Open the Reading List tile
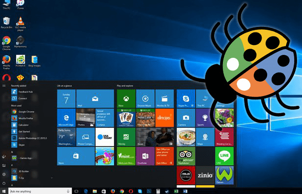This screenshot has width=302, height=194. pyautogui.click(x=224, y=137)
